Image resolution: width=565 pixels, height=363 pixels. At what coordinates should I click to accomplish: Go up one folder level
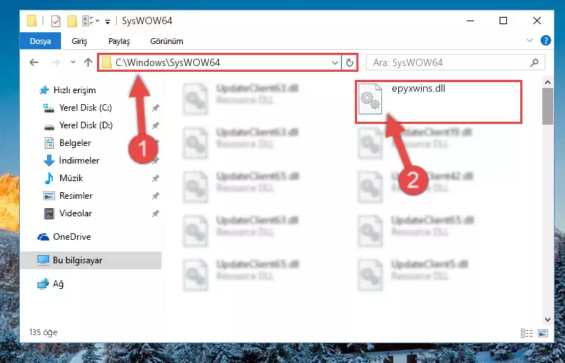point(88,62)
